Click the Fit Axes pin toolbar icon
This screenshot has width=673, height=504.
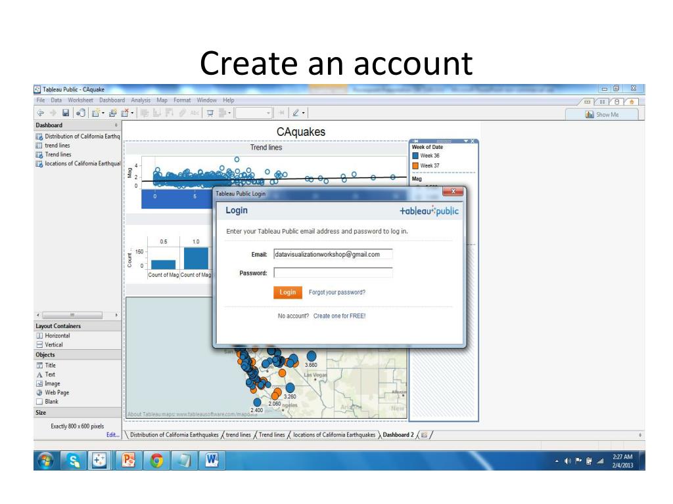pyautogui.click(x=281, y=113)
